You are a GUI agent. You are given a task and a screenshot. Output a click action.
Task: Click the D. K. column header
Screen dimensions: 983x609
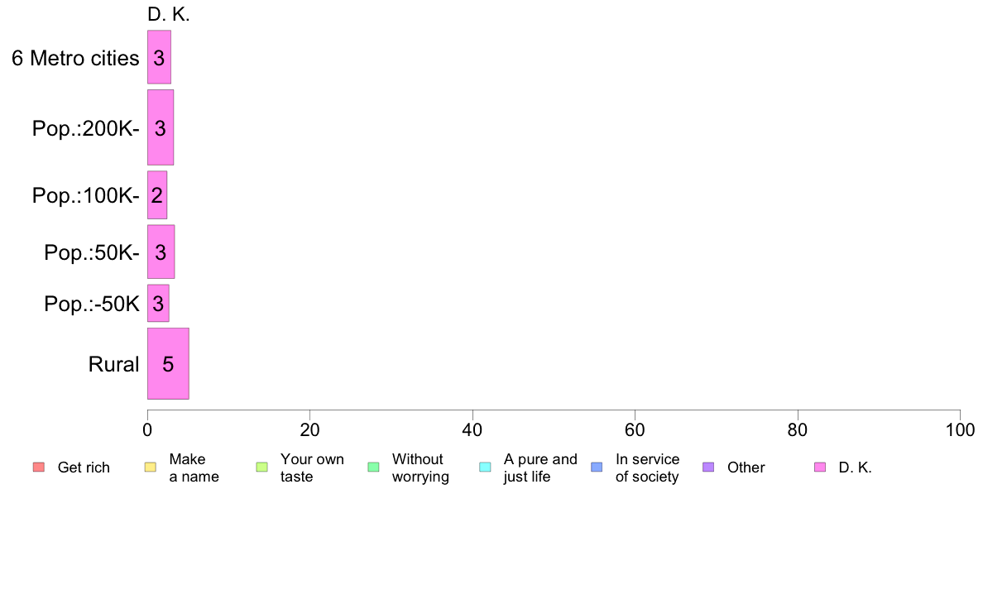pos(169,14)
